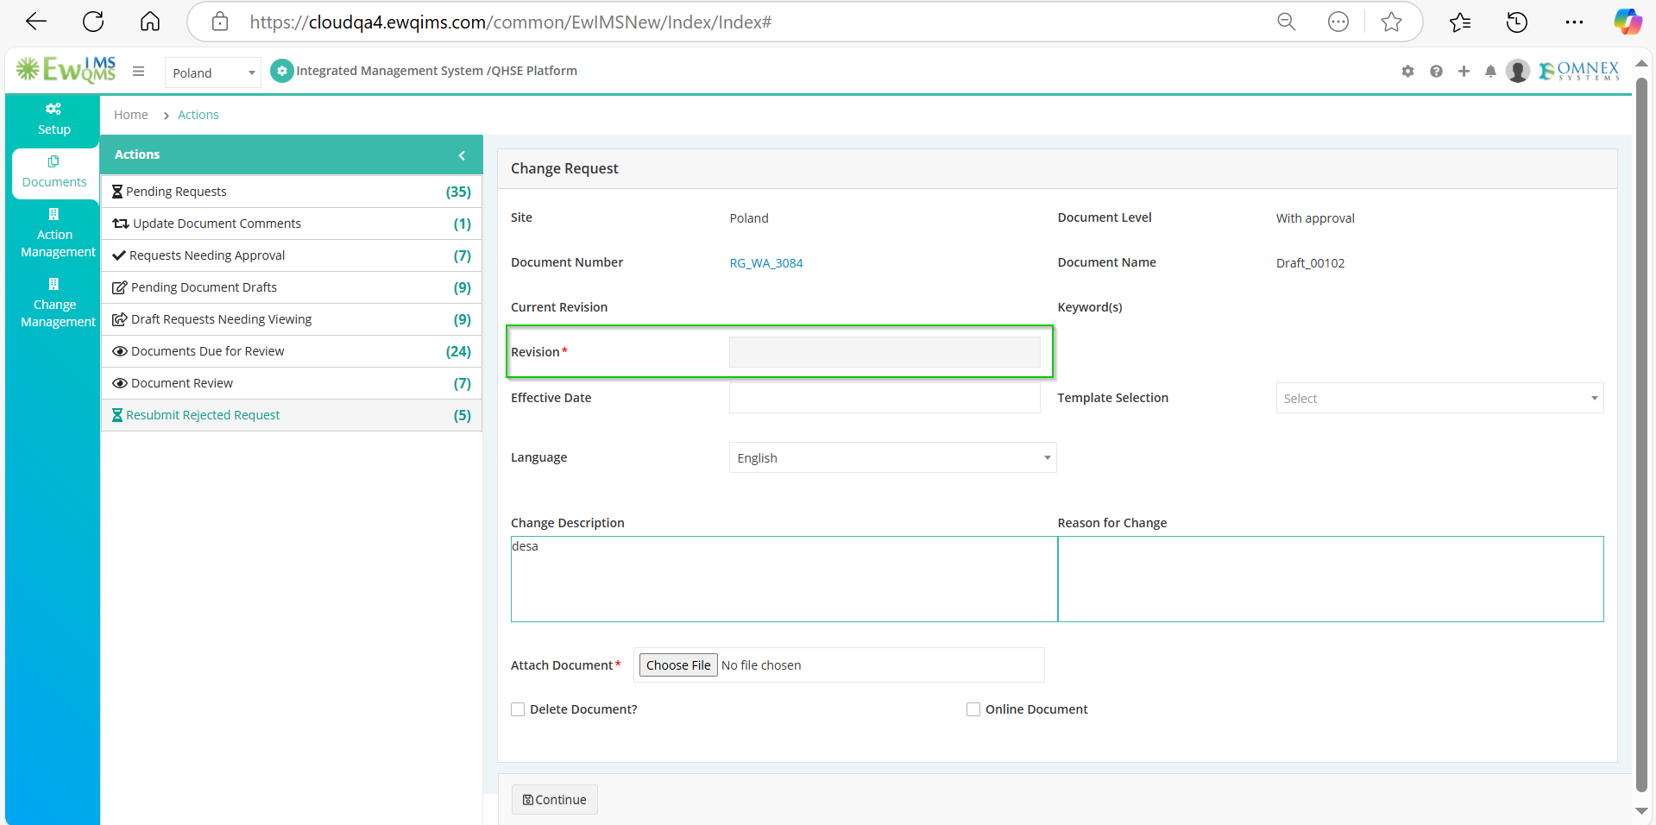This screenshot has width=1656, height=825.
Task: Open the settings gear in the header
Action: (x=1407, y=72)
